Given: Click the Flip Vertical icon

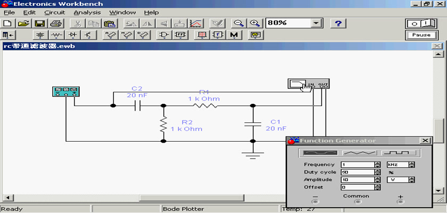Looking at the screenshot, I should 164,23.
